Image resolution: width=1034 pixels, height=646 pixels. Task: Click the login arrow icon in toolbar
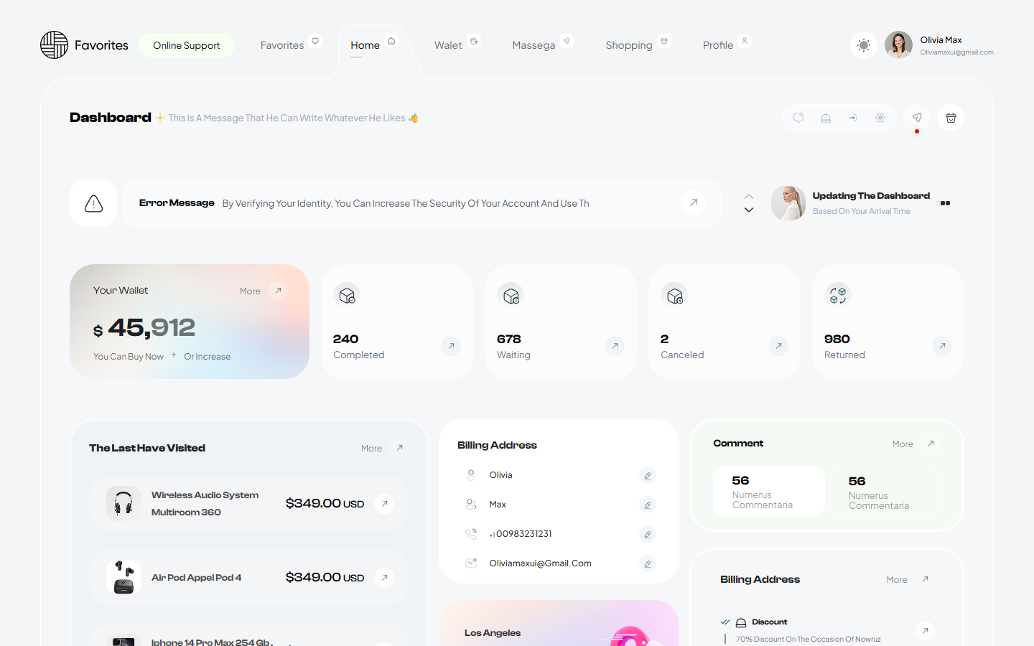coord(853,118)
